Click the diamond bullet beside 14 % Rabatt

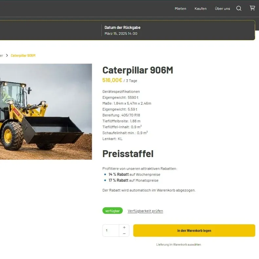(x=105, y=174)
